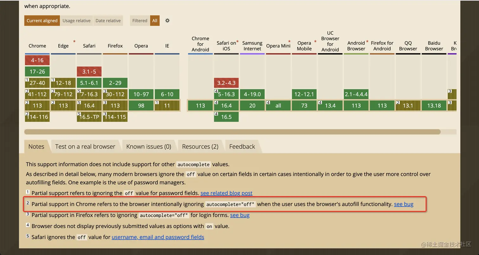
Task: Select QQ Browser 13.1 cell
Action: pyautogui.click(x=408, y=106)
